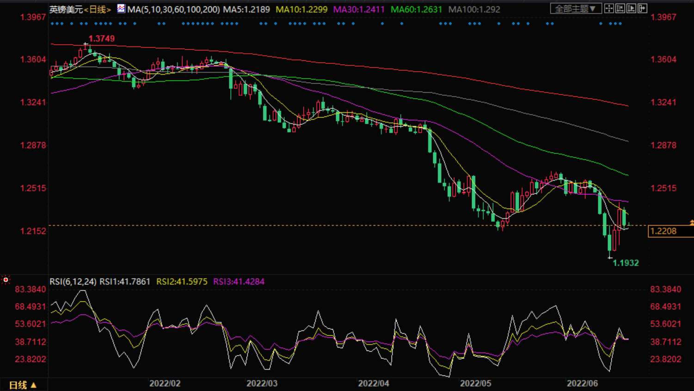Click the yellow MA10:1.2299 label

click(x=301, y=9)
